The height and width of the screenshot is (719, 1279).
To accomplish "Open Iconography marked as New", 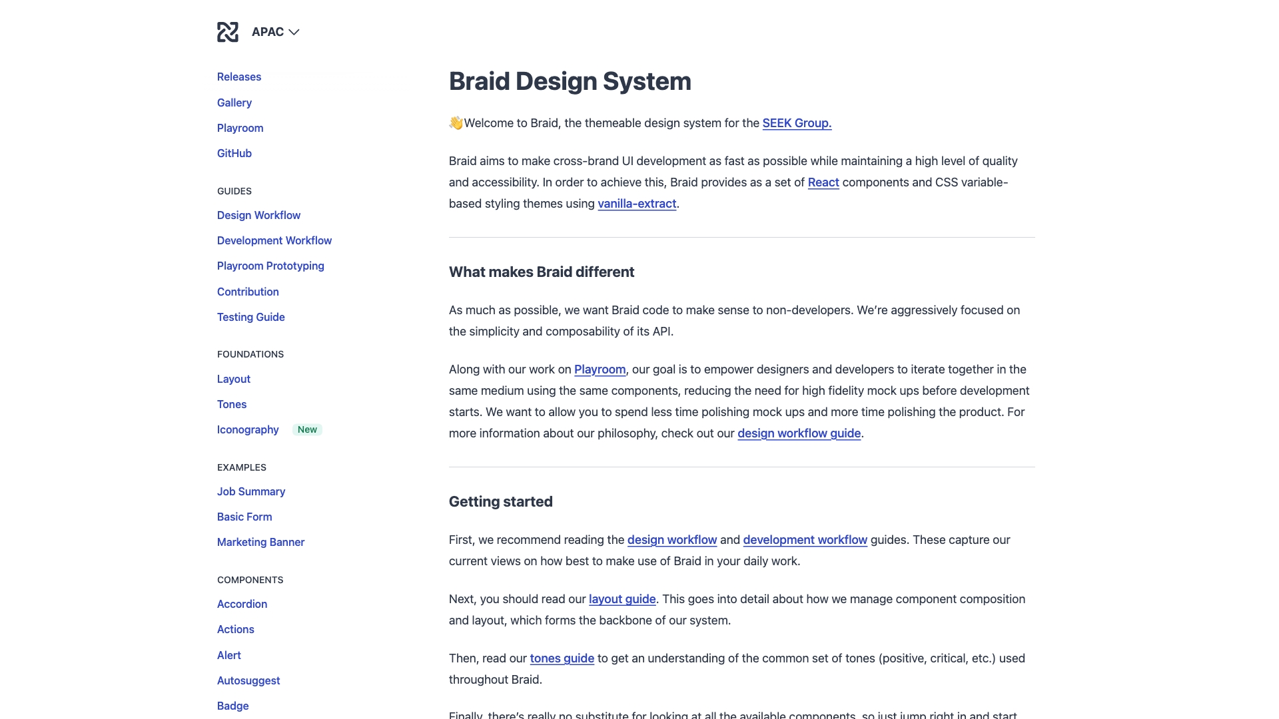I will click(247, 429).
